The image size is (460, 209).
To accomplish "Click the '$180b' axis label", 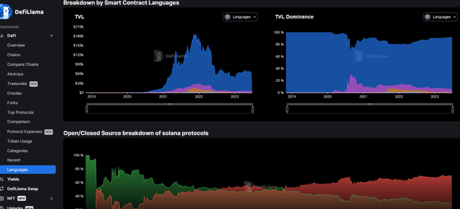I will [78, 36].
